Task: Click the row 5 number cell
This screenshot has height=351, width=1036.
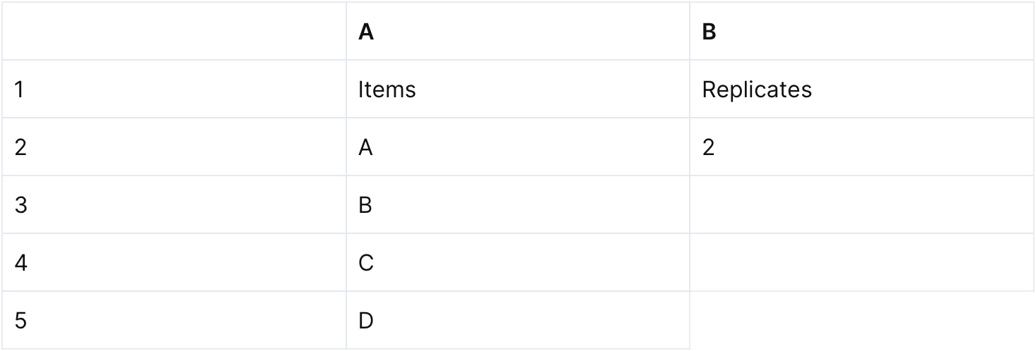Action: (174, 321)
